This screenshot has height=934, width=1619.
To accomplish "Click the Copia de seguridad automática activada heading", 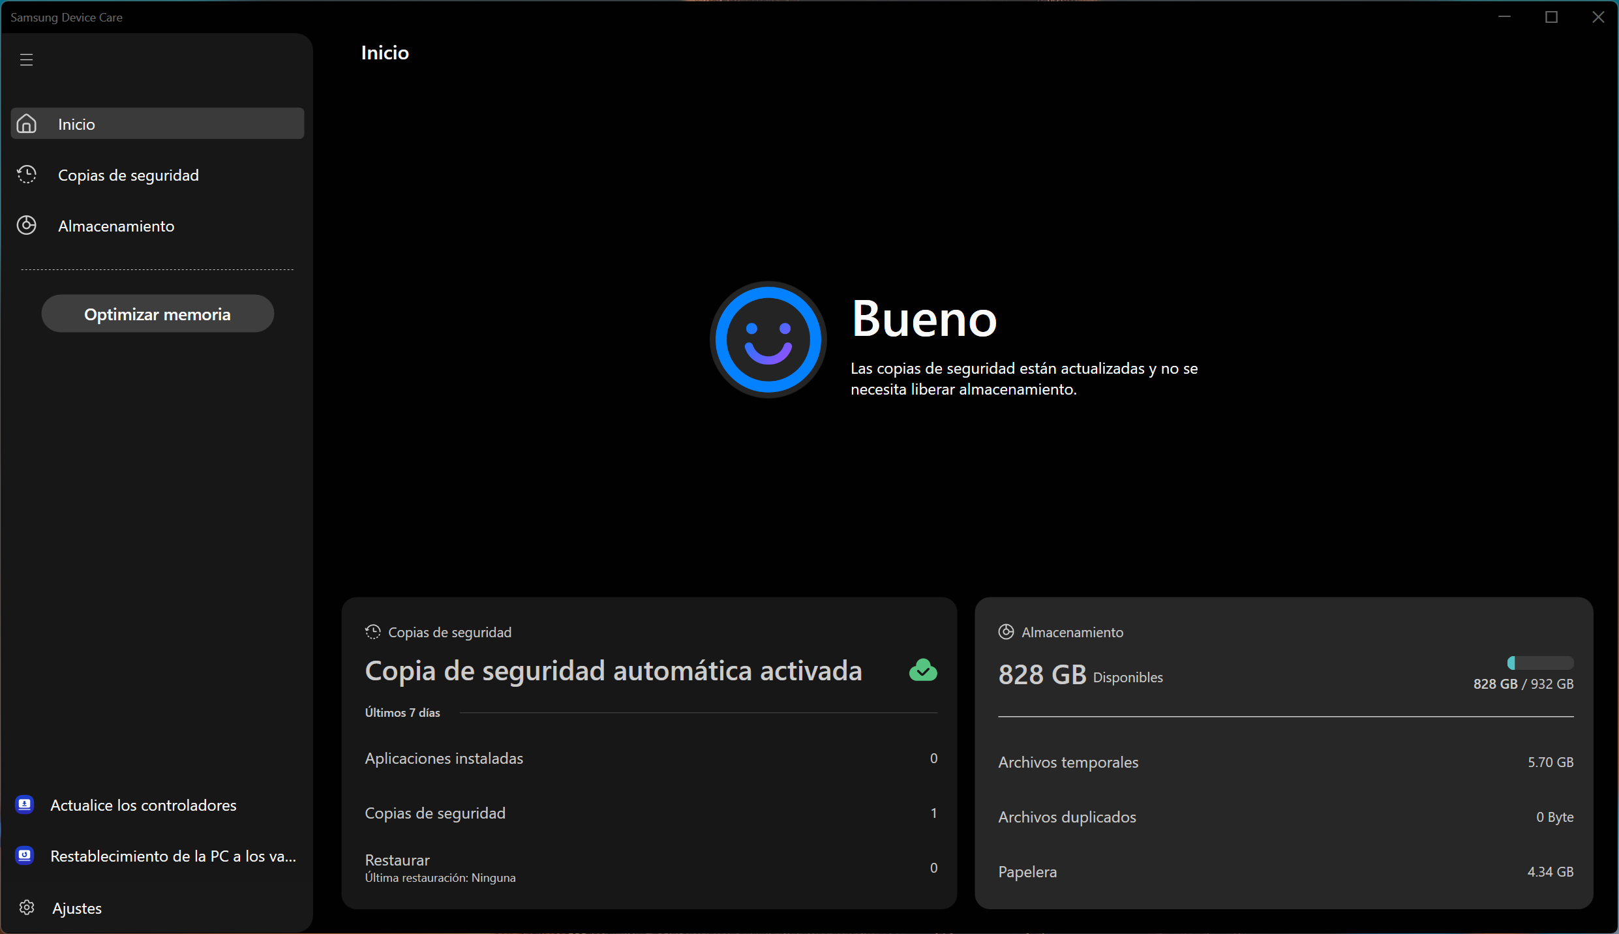I will point(613,671).
